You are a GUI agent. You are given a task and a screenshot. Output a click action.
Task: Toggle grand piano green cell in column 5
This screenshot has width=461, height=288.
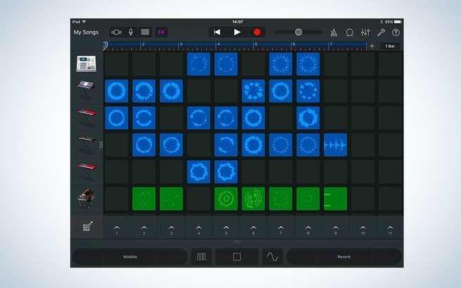point(226,199)
